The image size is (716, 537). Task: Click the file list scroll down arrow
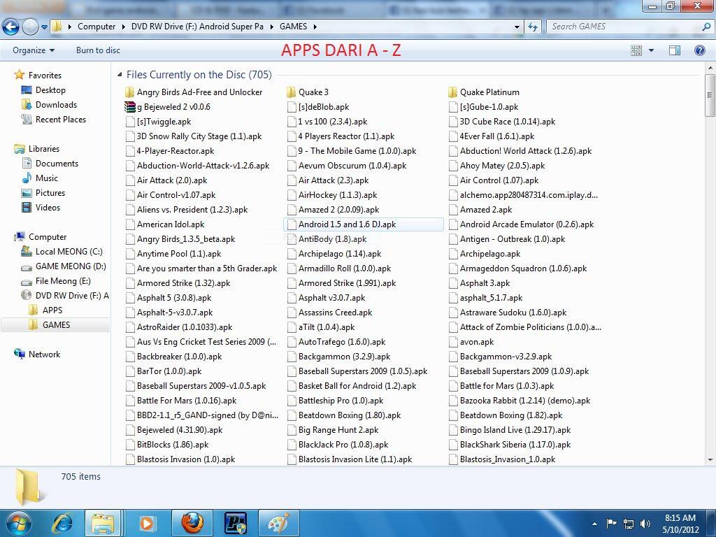(710, 460)
